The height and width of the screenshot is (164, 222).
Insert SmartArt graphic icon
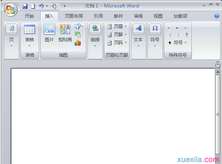coord(78,35)
